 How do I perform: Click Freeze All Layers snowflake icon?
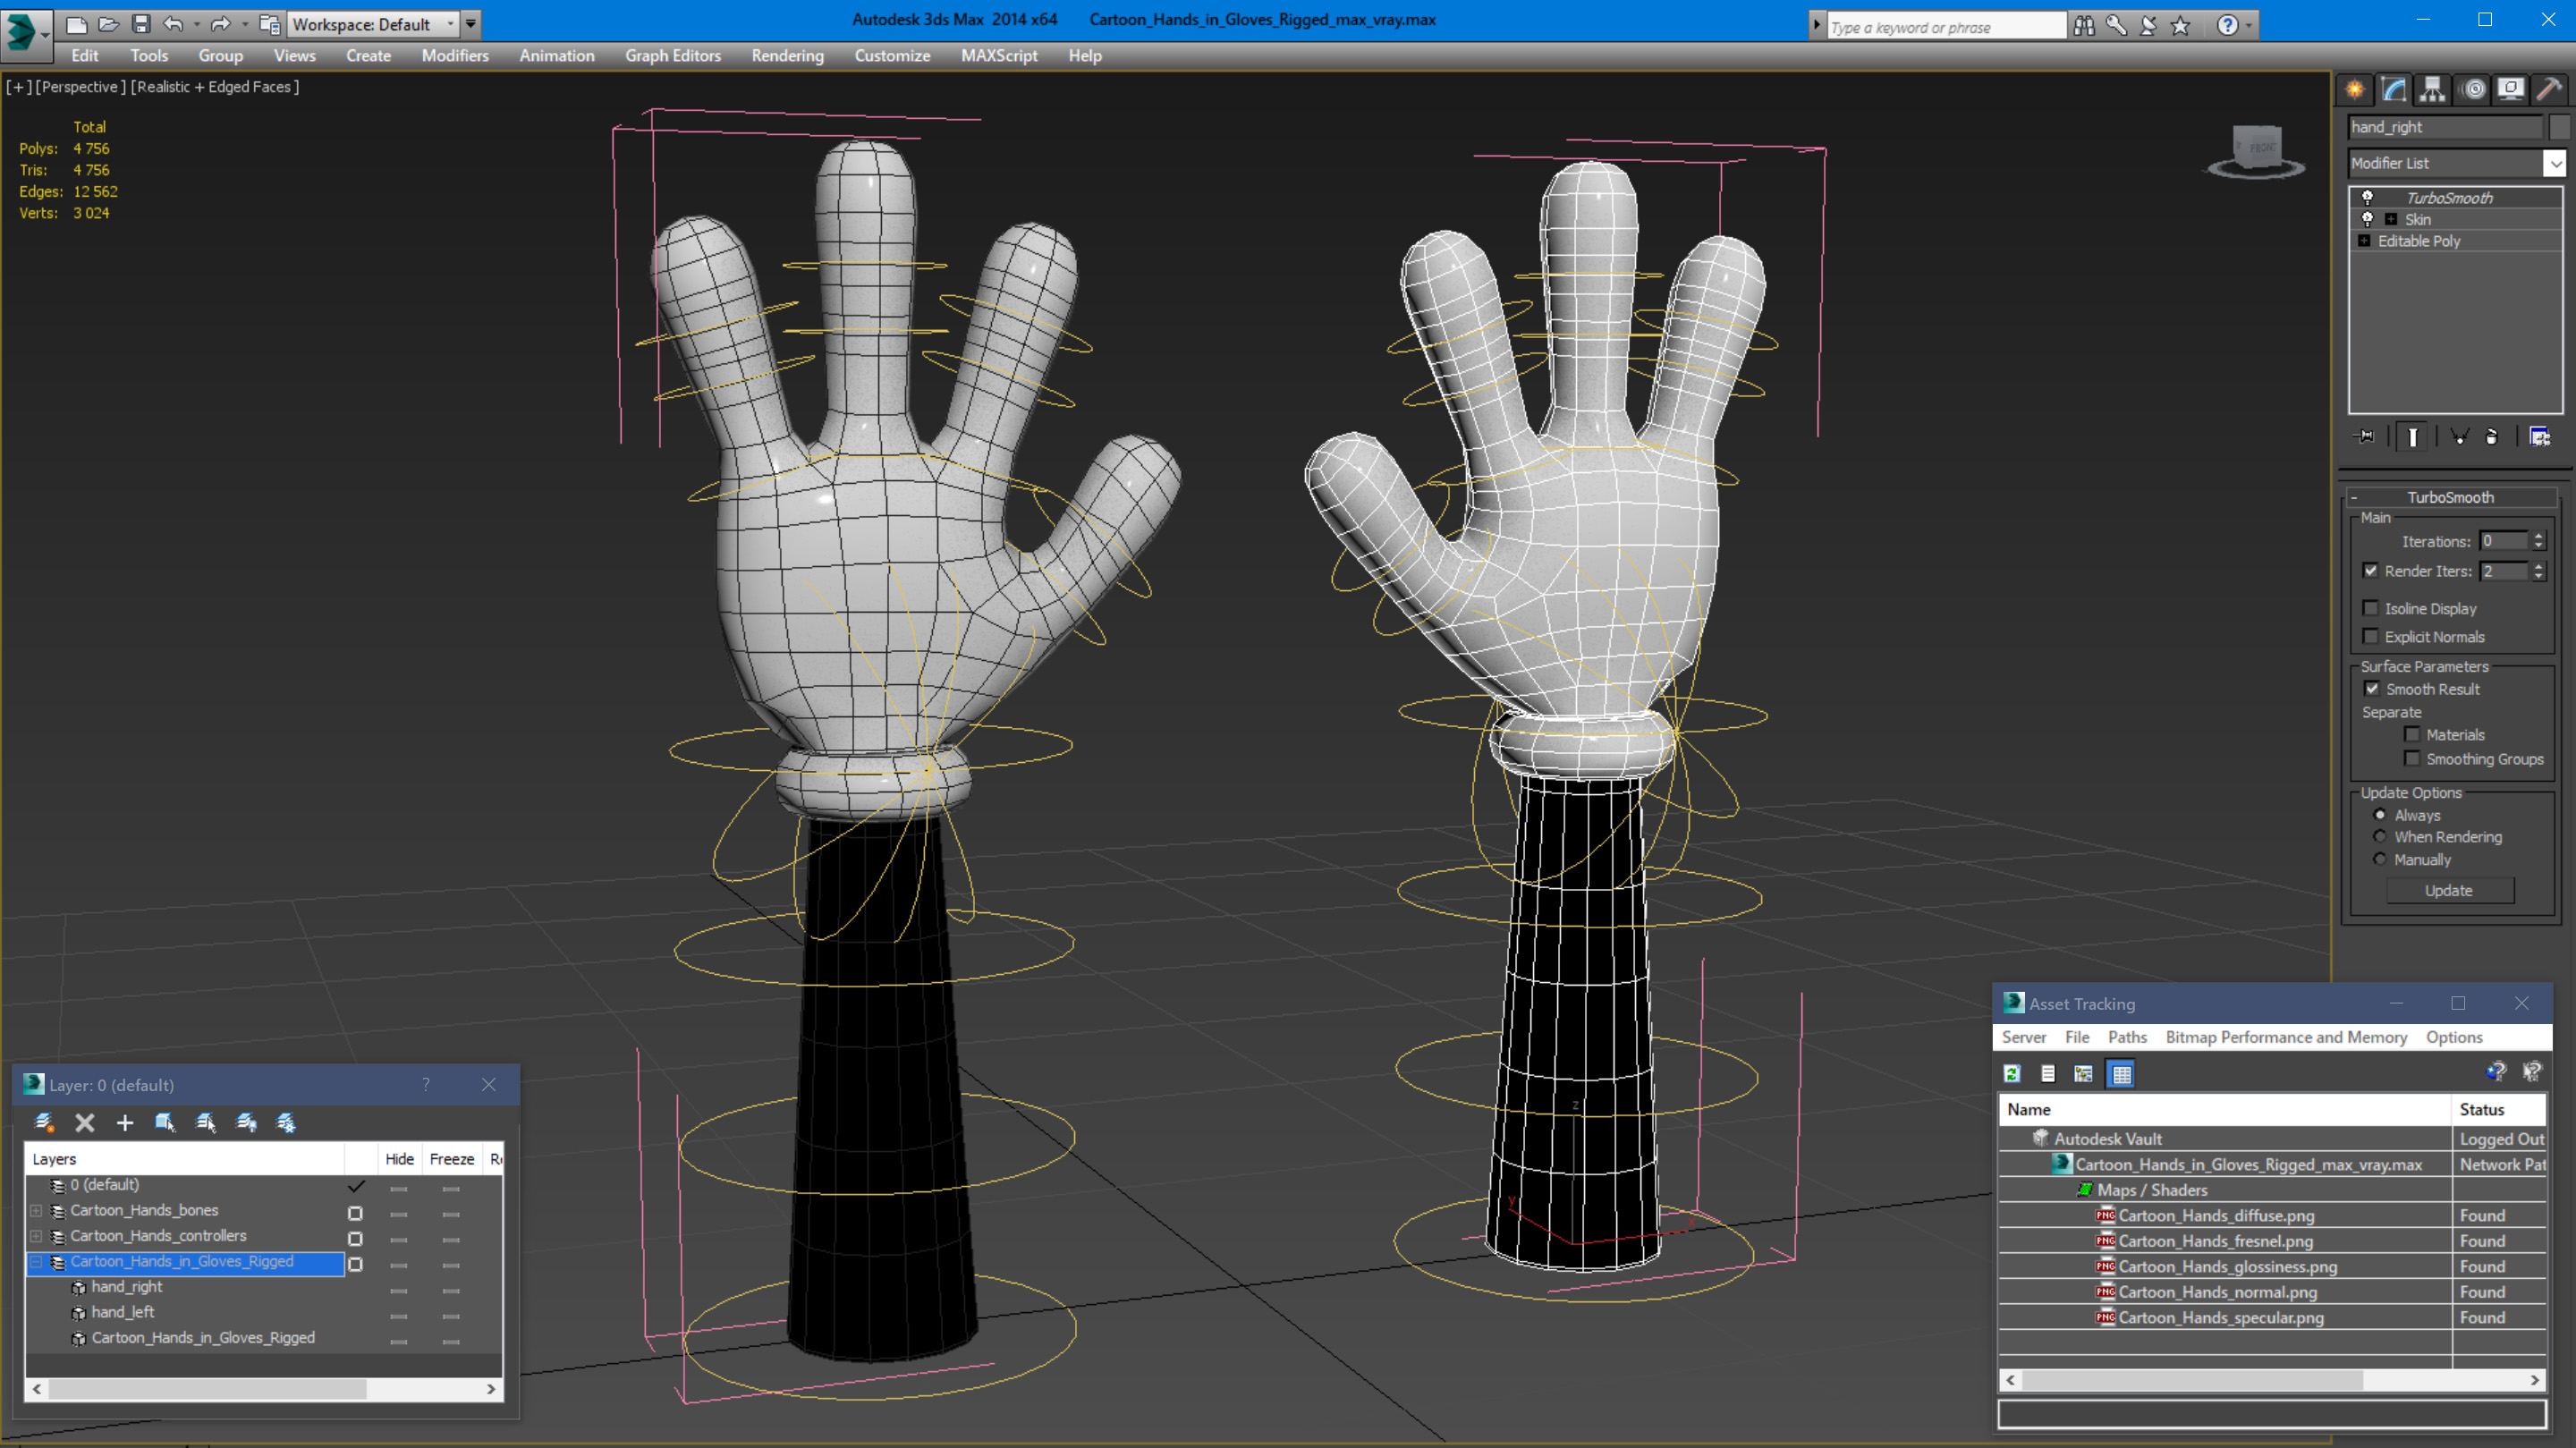click(x=286, y=1123)
